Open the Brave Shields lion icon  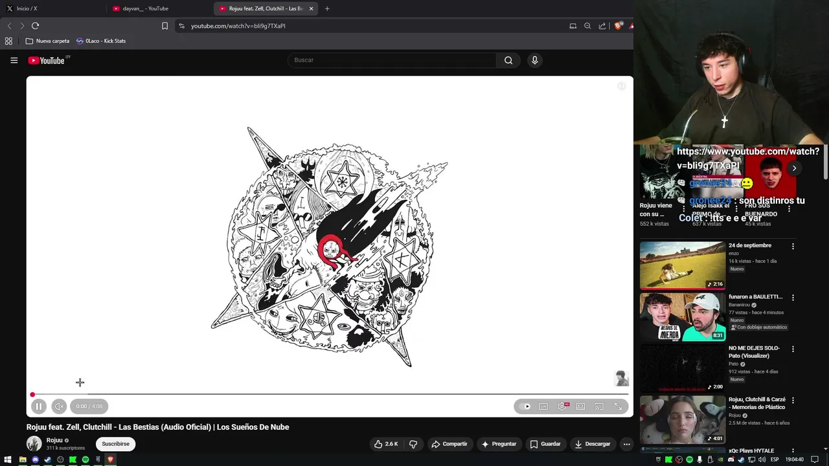point(618,26)
